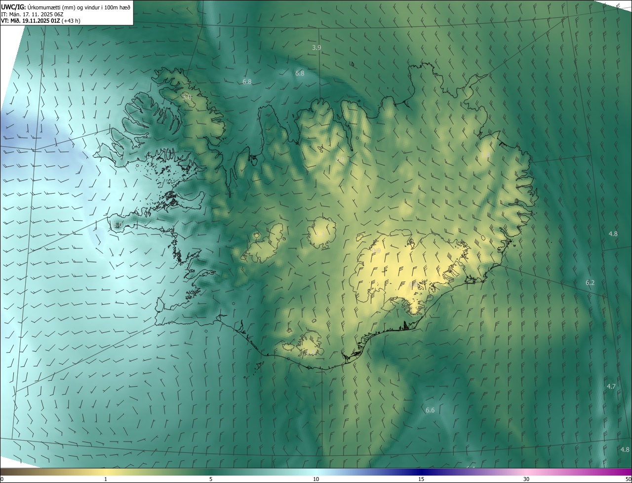Click the 50 tick on the color scale
This screenshot has width=632, height=483.
click(x=628, y=479)
